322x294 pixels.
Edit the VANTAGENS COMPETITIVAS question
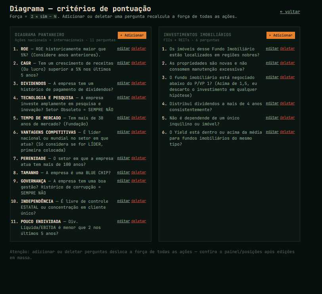[x=123, y=132]
